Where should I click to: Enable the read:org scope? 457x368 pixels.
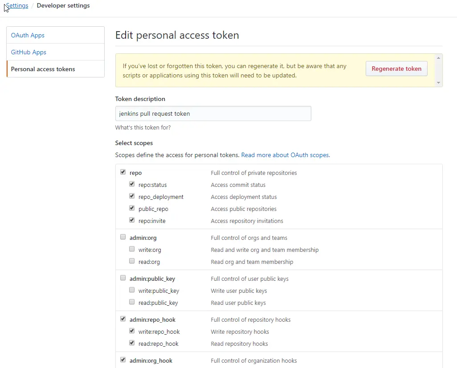click(132, 261)
